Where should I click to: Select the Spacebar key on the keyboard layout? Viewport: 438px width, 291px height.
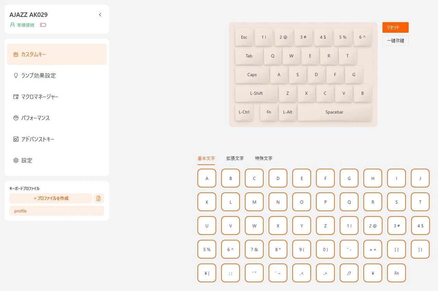tap(334, 112)
